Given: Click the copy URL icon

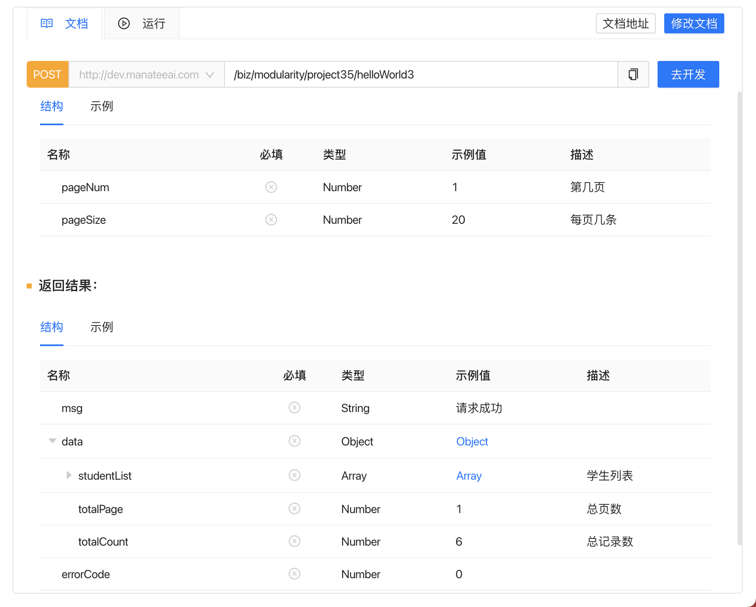Looking at the screenshot, I should click(633, 74).
